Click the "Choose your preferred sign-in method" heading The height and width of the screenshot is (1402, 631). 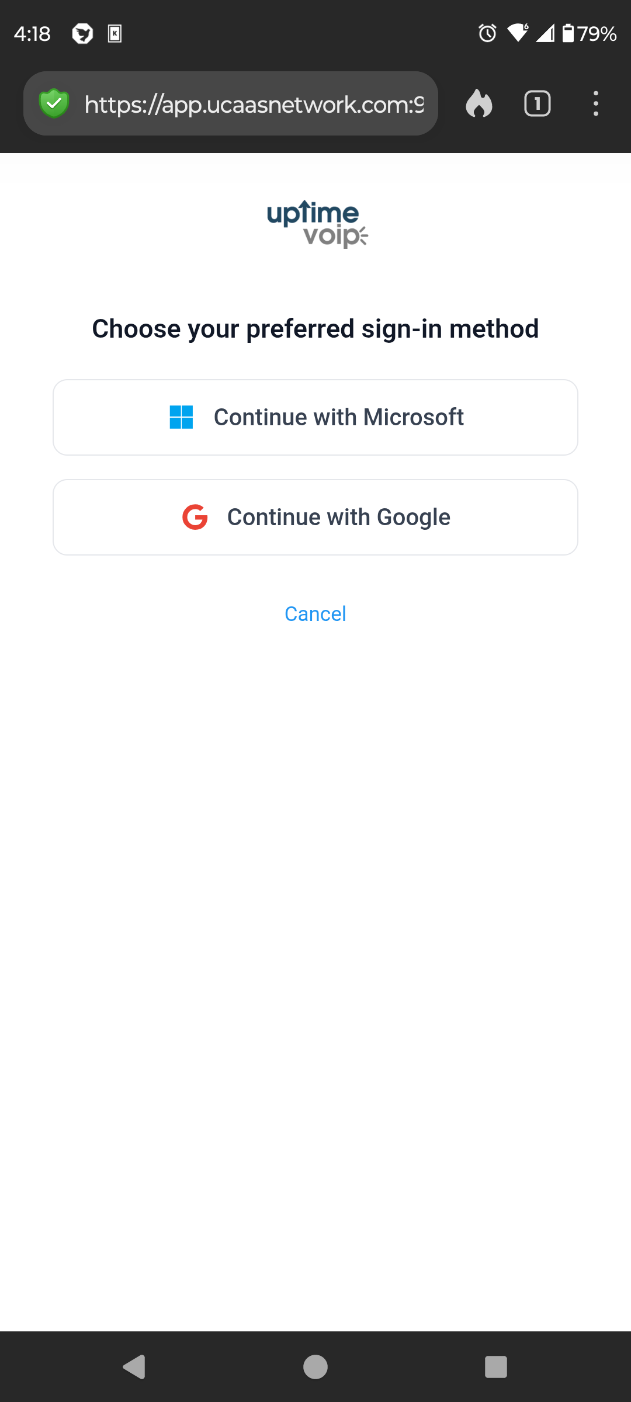pos(315,329)
